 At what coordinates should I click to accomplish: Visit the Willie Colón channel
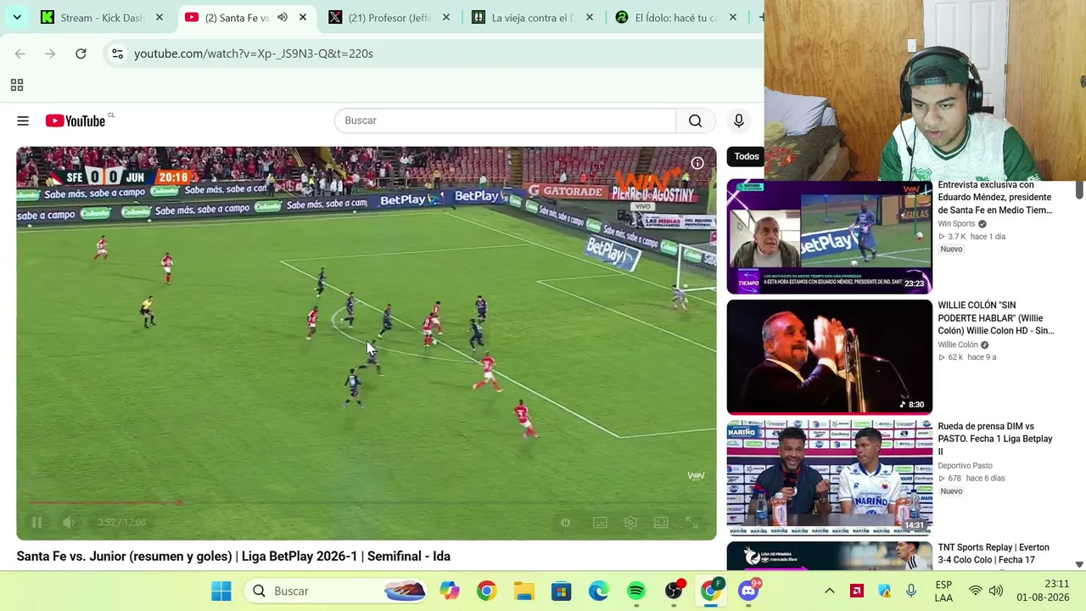point(958,345)
